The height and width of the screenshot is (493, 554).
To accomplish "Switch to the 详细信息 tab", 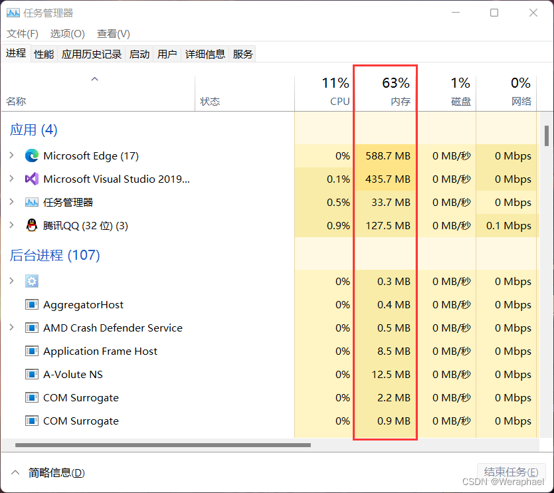I will (205, 54).
